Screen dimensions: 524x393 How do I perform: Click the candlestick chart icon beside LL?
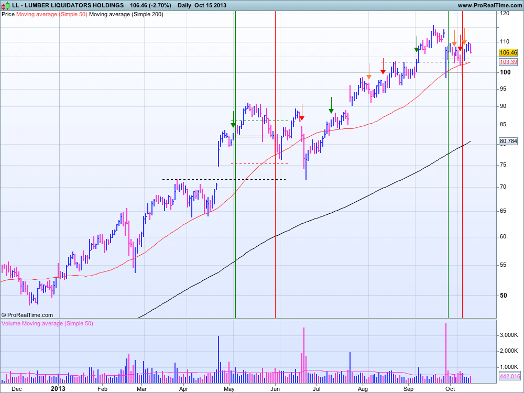pyautogui.click(x=6, y=5)
